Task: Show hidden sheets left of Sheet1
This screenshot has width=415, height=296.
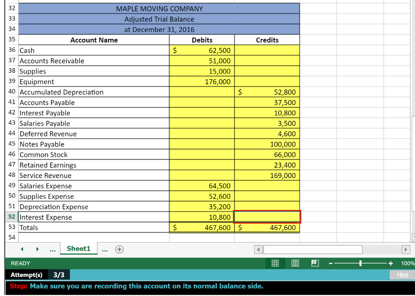Action: (53, 249)
